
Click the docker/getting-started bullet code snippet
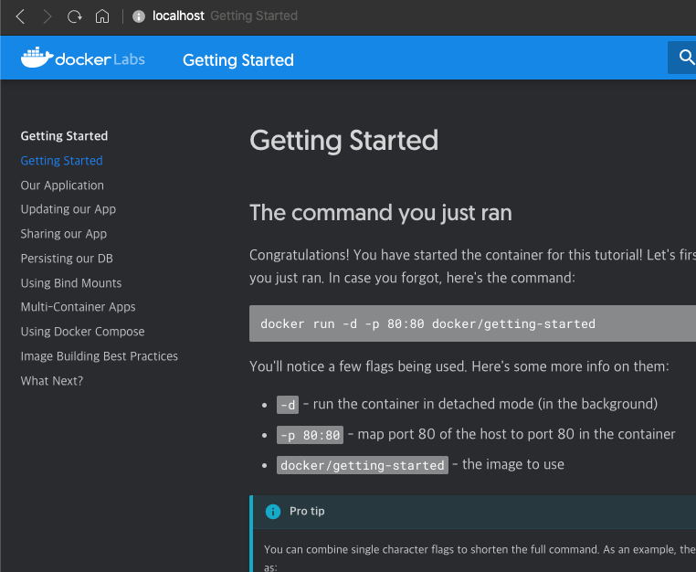pos(363,465)
